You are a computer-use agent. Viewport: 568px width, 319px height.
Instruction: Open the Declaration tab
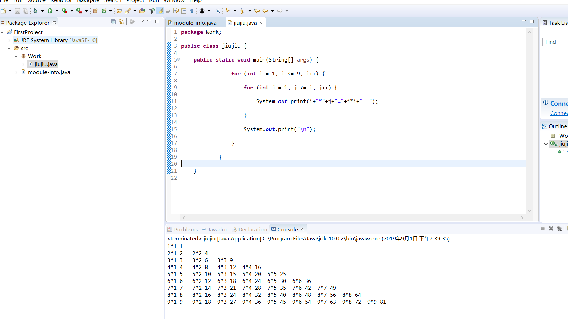250,229
